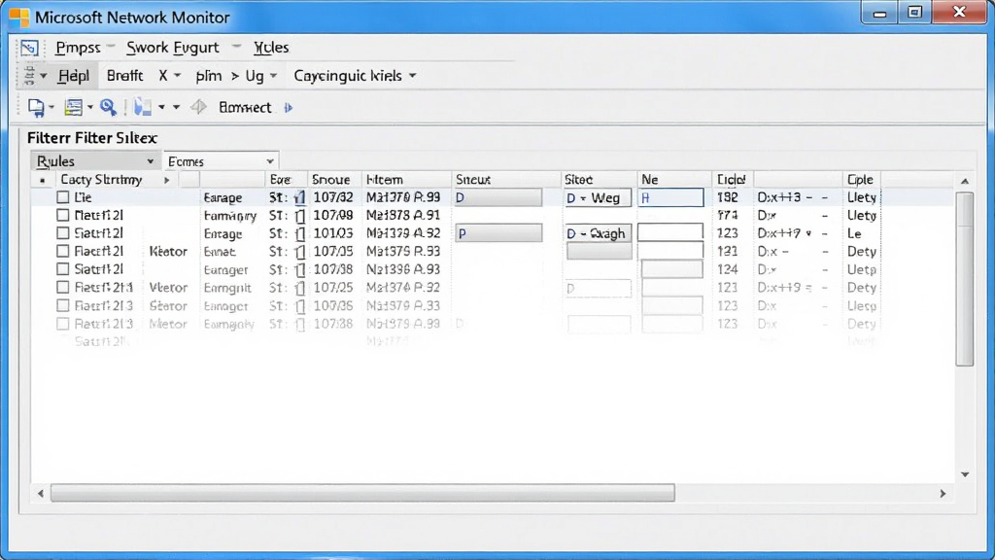The image size is (995, 560).
Task: Click the scroll right arrow at bottom
Action: click(943, 493)
